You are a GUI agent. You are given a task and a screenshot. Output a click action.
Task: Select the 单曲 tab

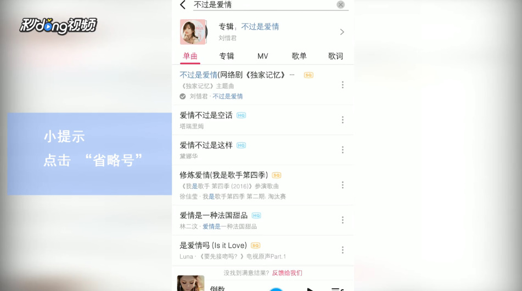[190, 56]
